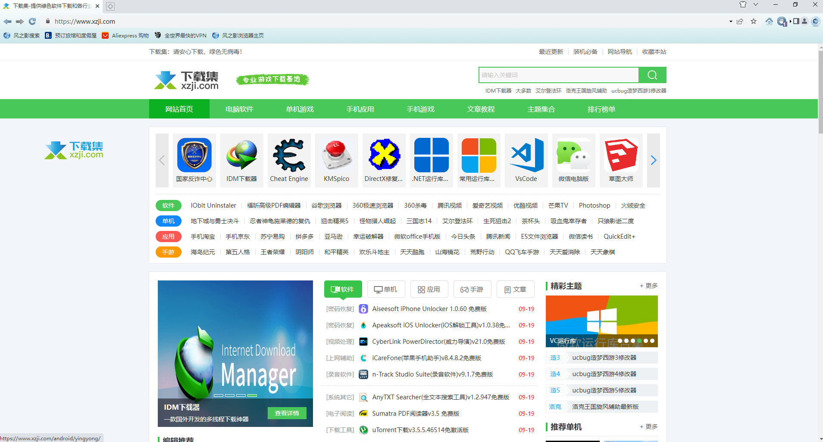Select the green 软件 category pill
The image size is (823, 442).
(169, 205)
